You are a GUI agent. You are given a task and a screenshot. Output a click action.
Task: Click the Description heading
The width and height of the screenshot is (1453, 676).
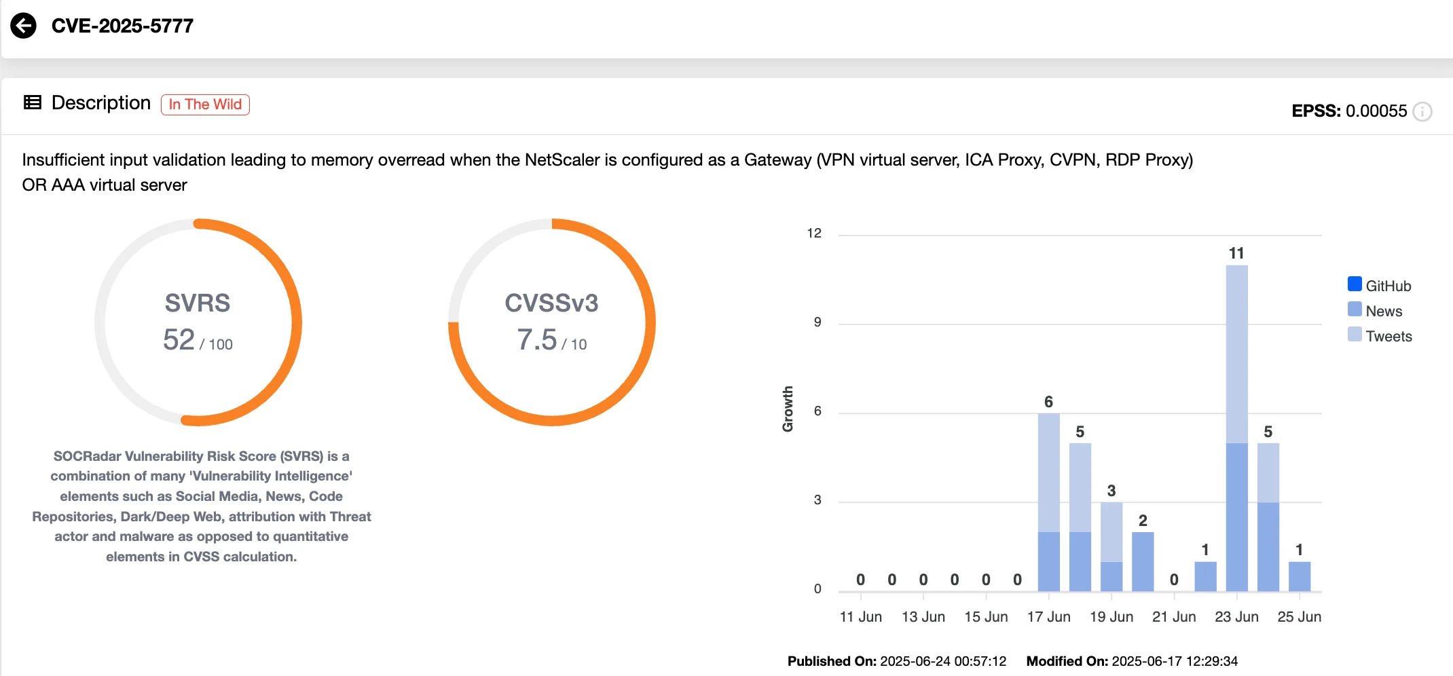click(101, 102)
